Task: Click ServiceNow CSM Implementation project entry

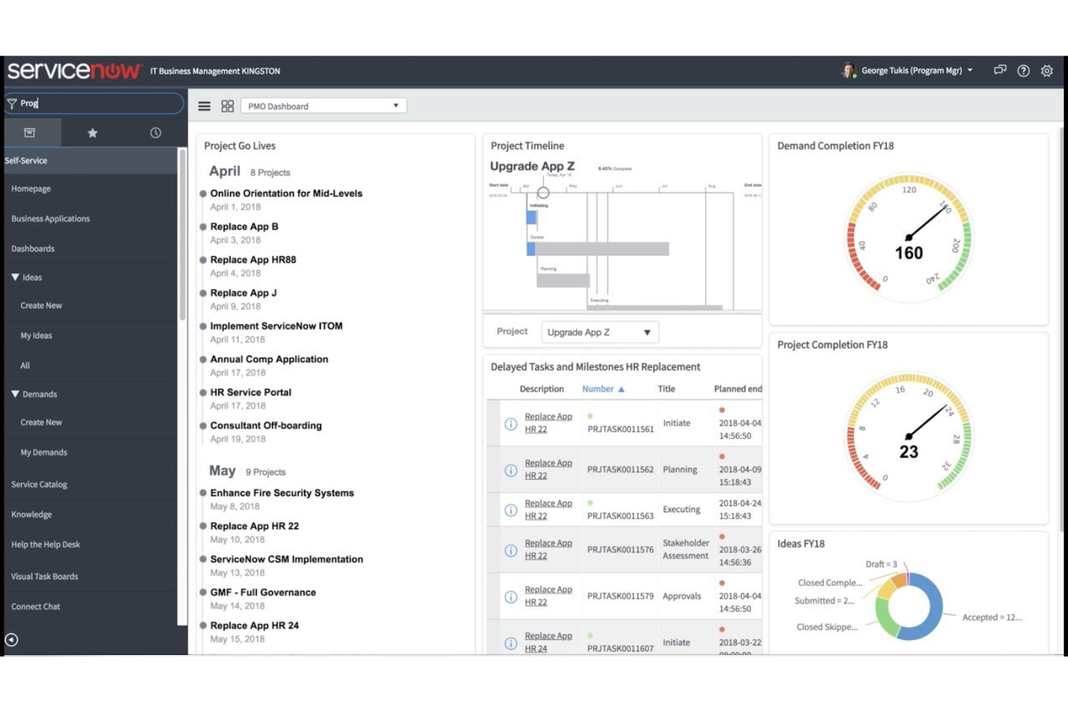Action: tap(286, 559)
